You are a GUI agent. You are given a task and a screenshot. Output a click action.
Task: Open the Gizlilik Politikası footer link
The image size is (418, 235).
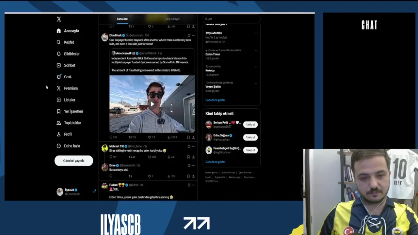point(228,173)
